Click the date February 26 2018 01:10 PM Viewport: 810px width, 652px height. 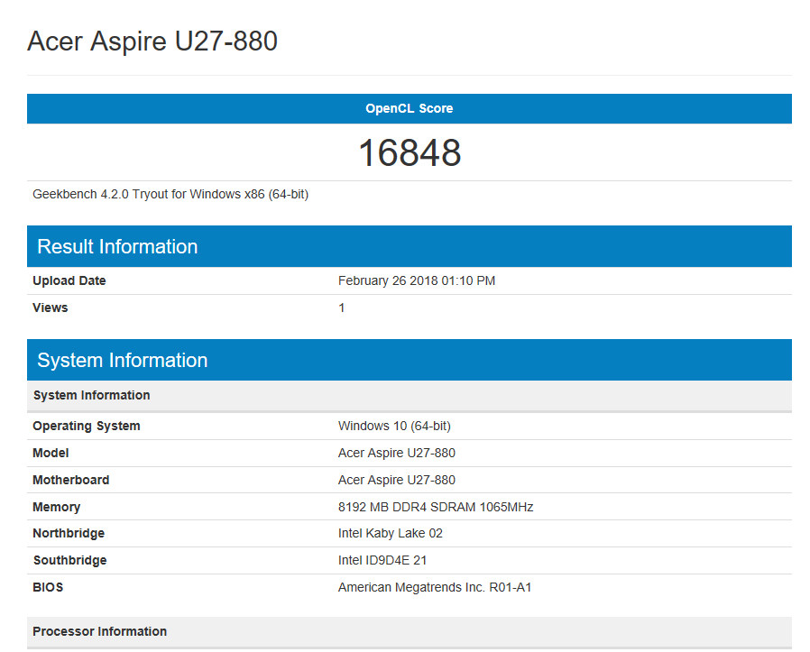(x=417, y=280)
